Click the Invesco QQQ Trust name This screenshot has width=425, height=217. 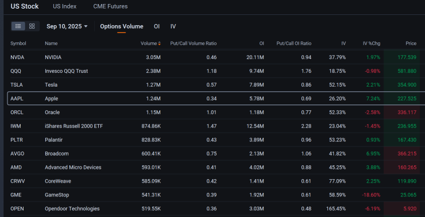pos(67,71)
